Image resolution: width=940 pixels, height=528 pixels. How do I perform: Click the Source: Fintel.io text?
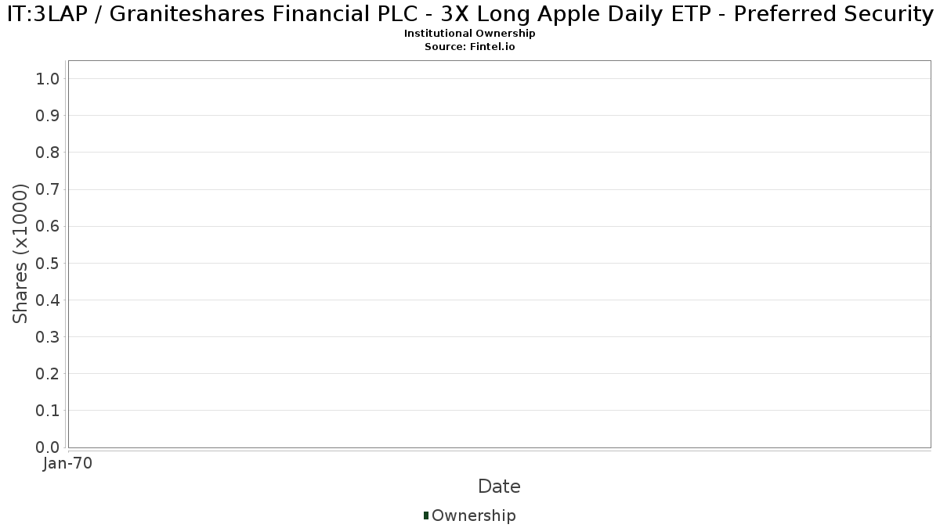point(470,47)
